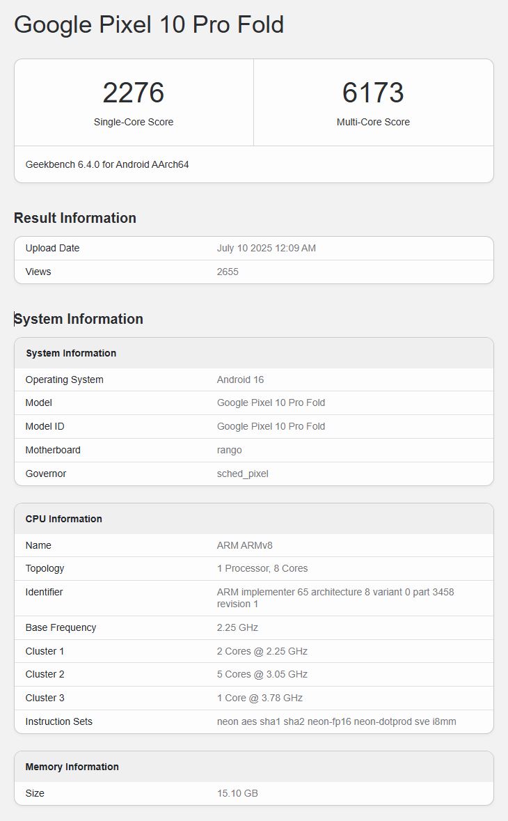Screen dimensions: 508x821
Task: Select the motherboard value rango
Action: [229, 451]
